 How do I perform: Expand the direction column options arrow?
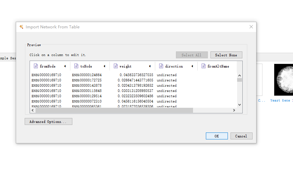(192, 66)
